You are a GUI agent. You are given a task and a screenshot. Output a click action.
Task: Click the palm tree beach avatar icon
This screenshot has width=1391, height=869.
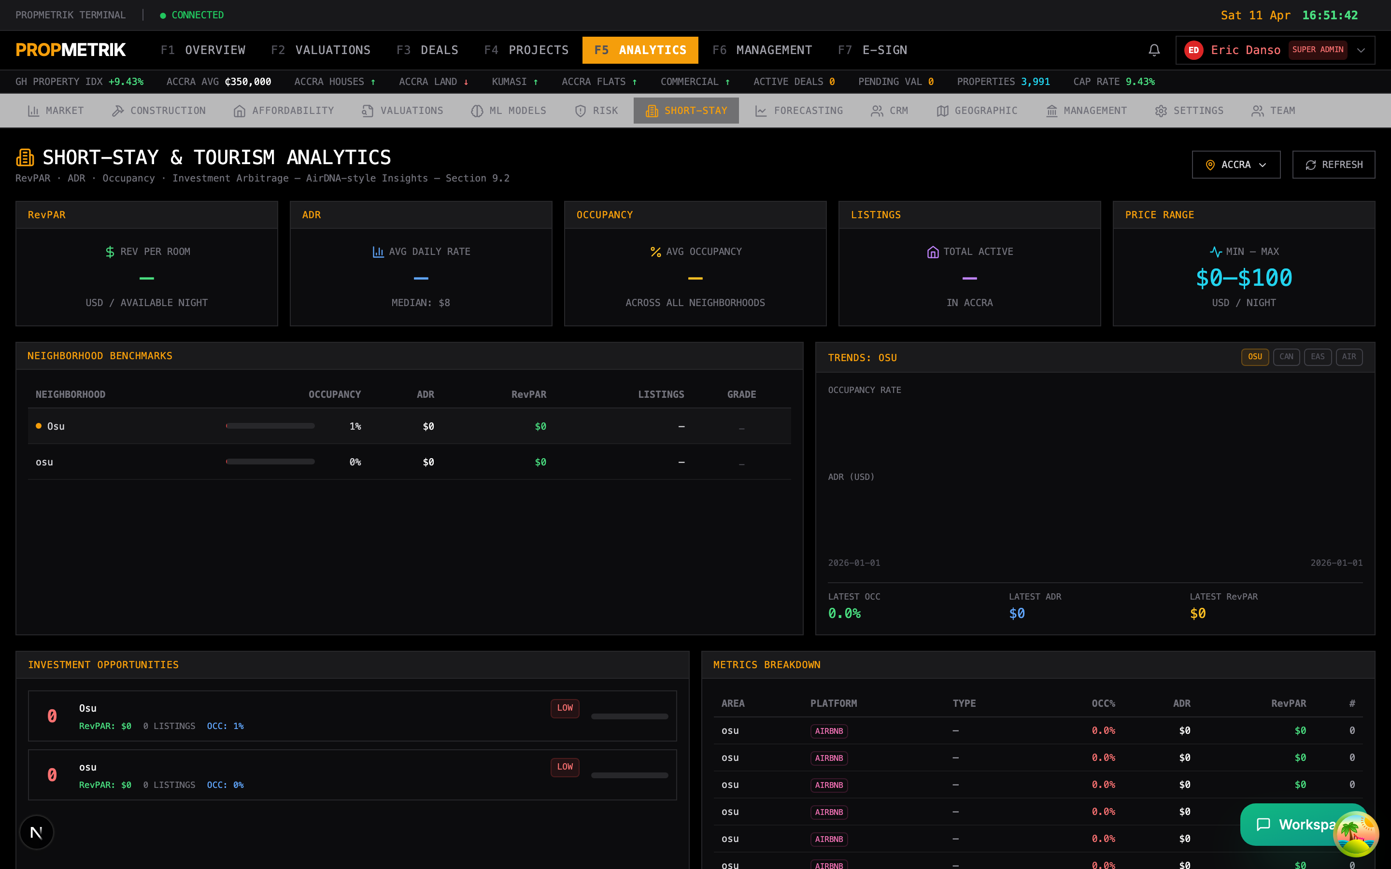click(1356, 834)
